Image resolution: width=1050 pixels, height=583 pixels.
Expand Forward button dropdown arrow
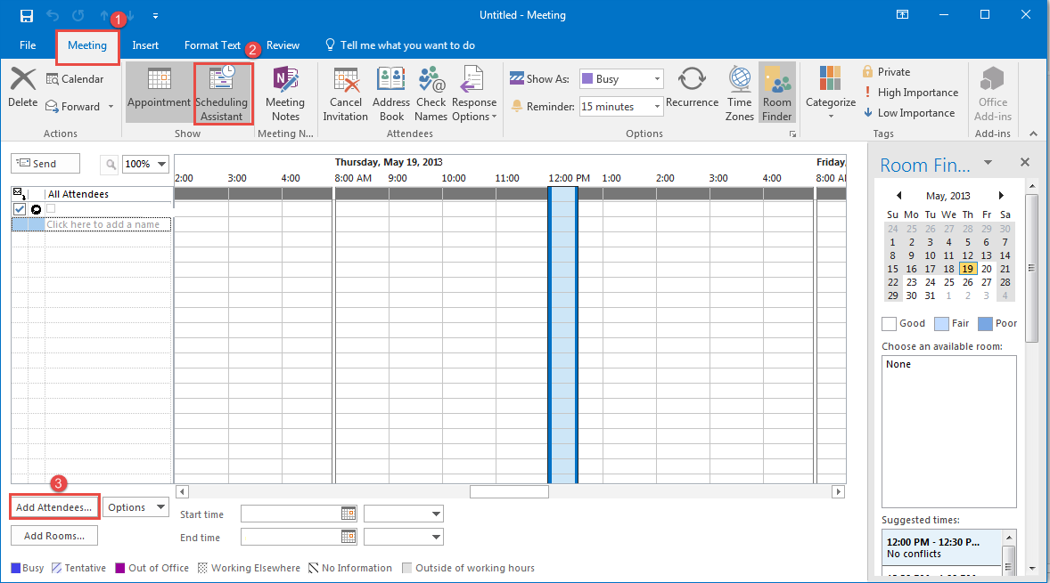click(111, 106)
